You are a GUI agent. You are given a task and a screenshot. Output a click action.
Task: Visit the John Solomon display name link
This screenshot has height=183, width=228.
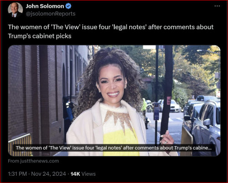click(45, 6)
